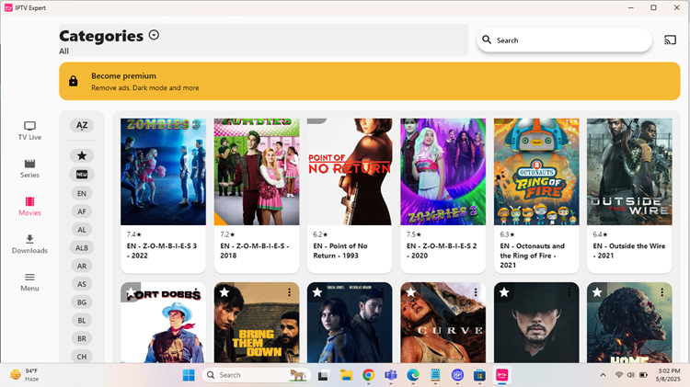Sort movies with the AZ chip

click(x=82, y=125)
